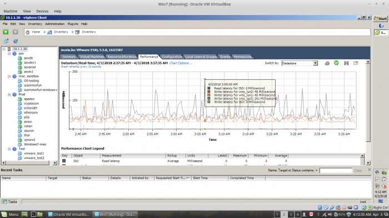Image resolution: width=389 pixels, height=218 pixels.
Task: Open the Name, Target or Status filter arrow
Action: tap(317, 170)
